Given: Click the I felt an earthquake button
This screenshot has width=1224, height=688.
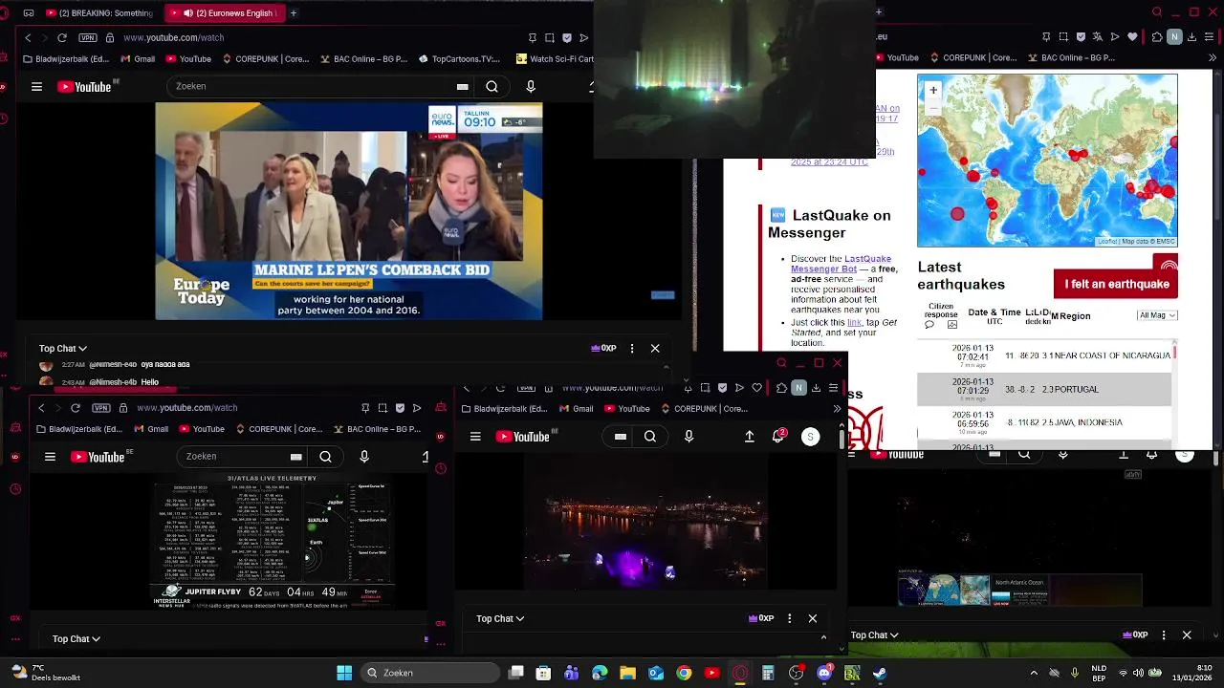Looking at the screenshot, I should tap(1116, 284).
